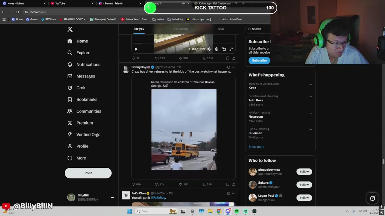Click the Windows Start button

click(x=130, y=211)
